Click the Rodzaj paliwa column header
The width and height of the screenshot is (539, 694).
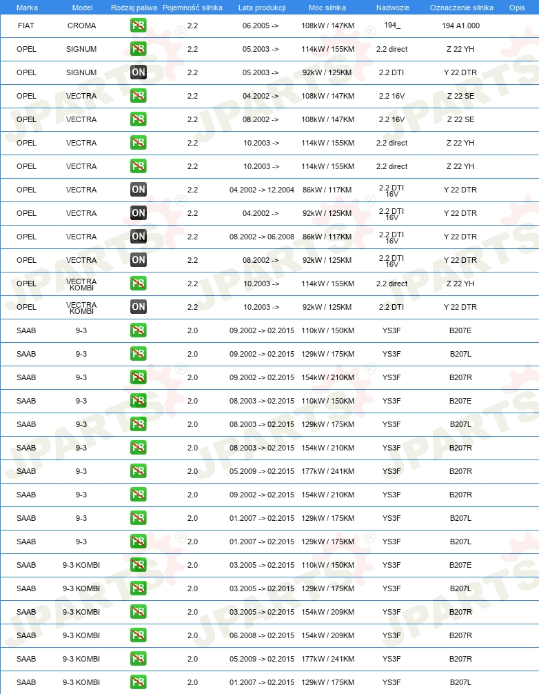click(x=134, y=8)
